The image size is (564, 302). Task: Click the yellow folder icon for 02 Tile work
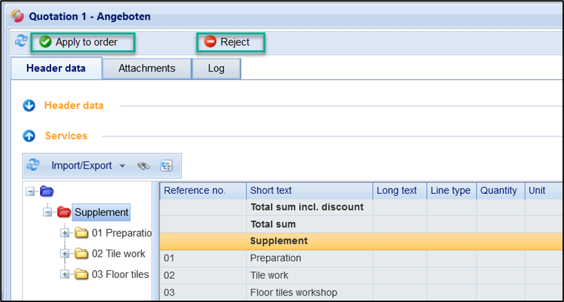pos(82,254)
